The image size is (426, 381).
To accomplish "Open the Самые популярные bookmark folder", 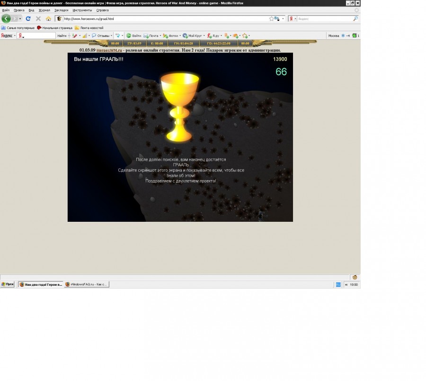I will (18, 28).
